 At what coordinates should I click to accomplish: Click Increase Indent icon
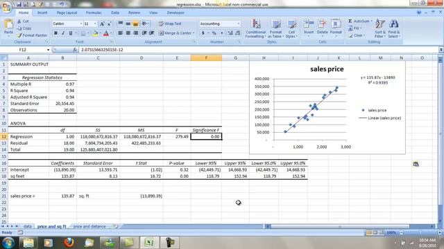tap(151, 33)
